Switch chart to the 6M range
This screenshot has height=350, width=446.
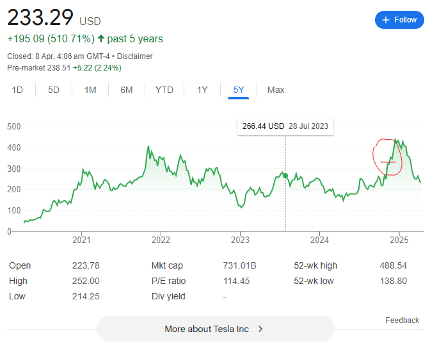click(x=127, y=90)
